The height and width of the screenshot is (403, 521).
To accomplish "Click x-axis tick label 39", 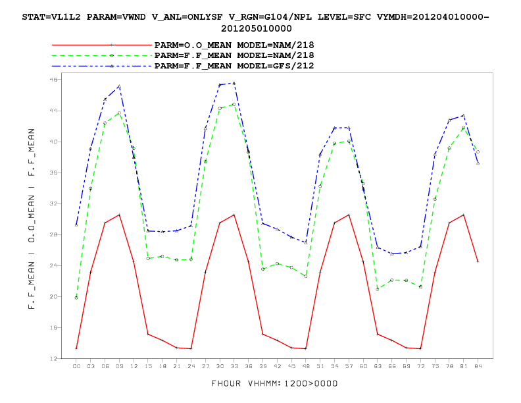I will point(263,366).
